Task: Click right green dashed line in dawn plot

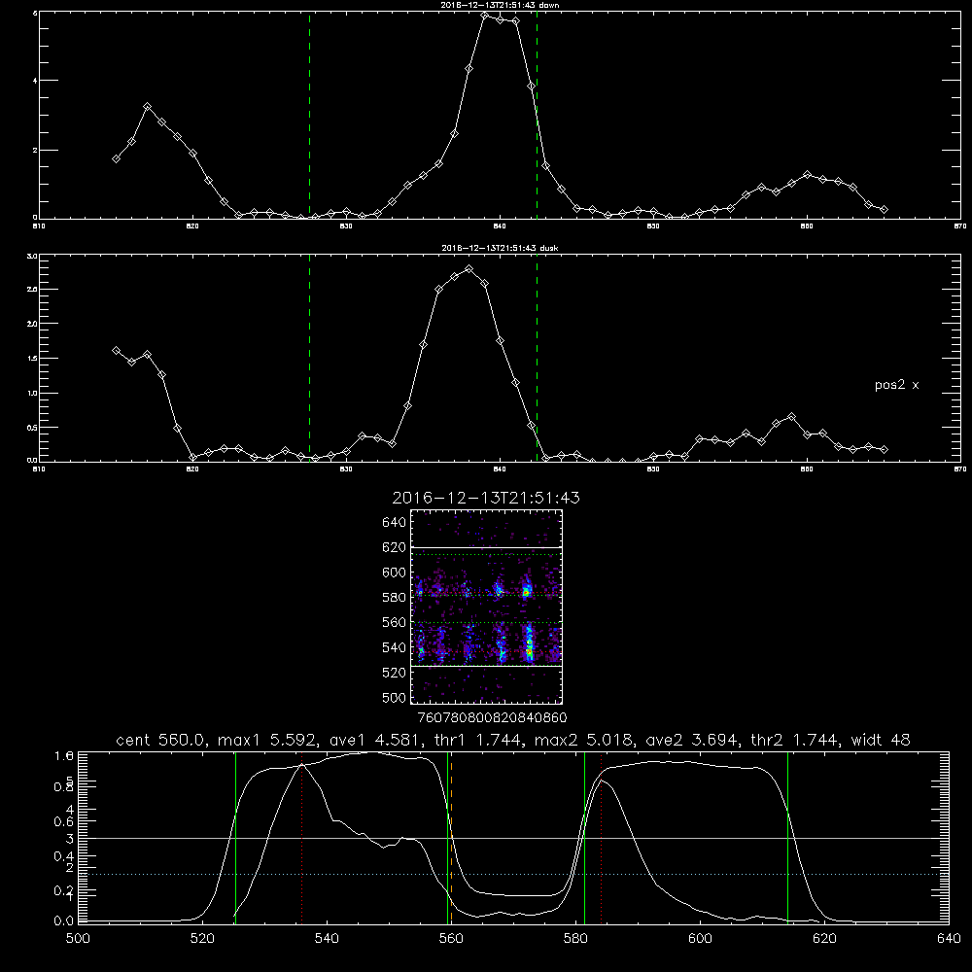Action: 537,115
